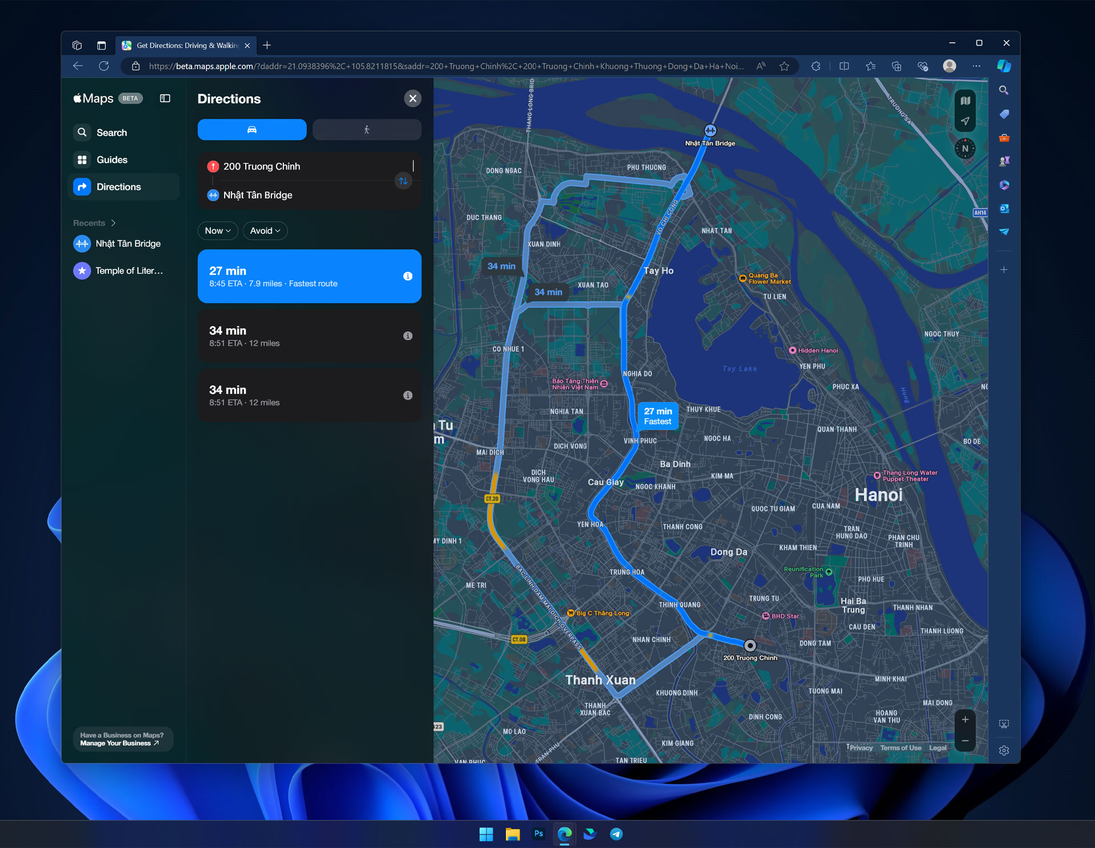Toggle split screen view
Viewport: 1095px width, 848px height.
844,66
